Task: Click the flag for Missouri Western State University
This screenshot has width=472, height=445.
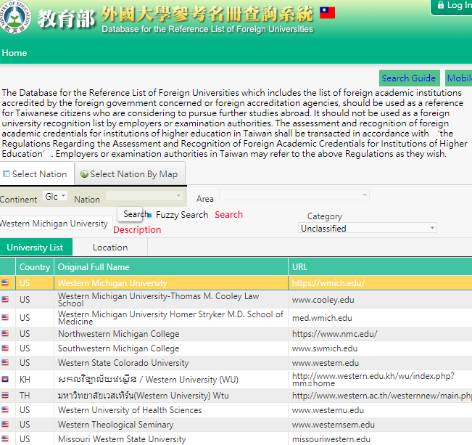Action: pos(5,438)
